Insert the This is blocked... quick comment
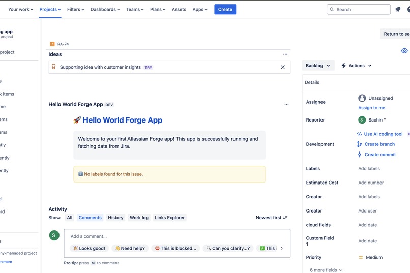 pyautogui.click(x=175, y=248)
